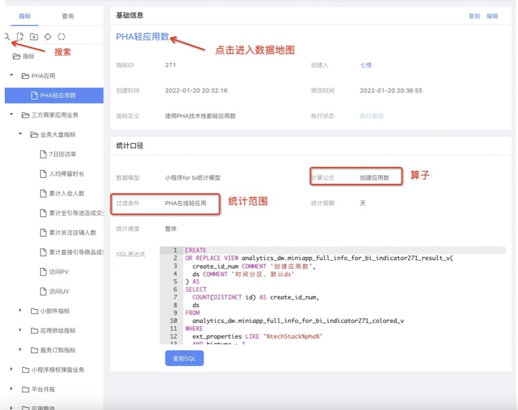Click the new file icon in toolbar
Image resolution: width=518 pixels, height=410 pixels.
[20, 36]
